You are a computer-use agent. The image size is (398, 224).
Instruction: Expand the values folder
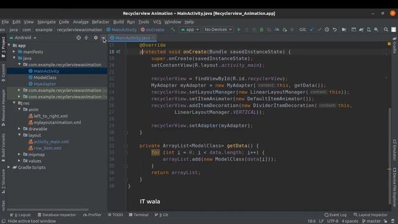(x=19, y=161)
